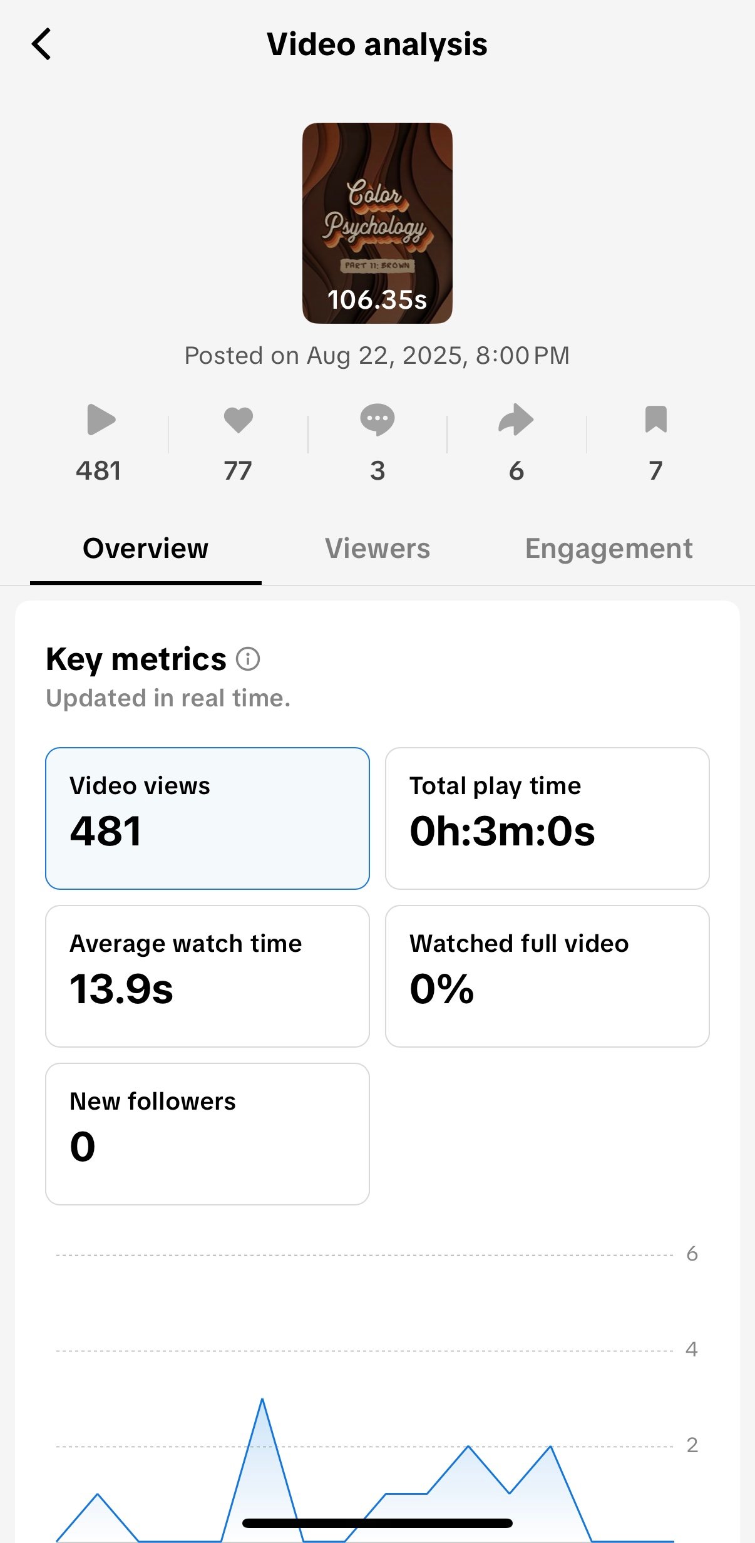
Task: Select the Watched full video card
Action: 547,976
